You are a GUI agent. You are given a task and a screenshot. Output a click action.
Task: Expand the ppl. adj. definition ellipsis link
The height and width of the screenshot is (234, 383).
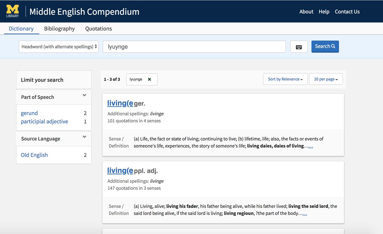coord(304,214)
